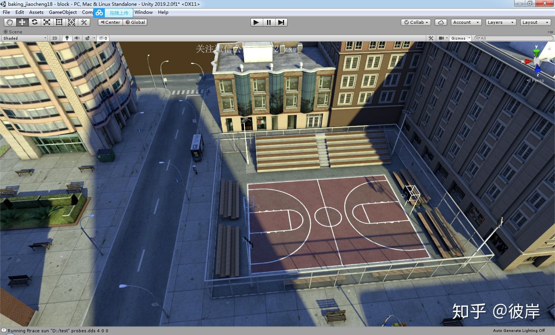Image resolution: width=555 pixels, height=335 pixels.
Task: Open the Account dropdown
Action: (466, 22)
